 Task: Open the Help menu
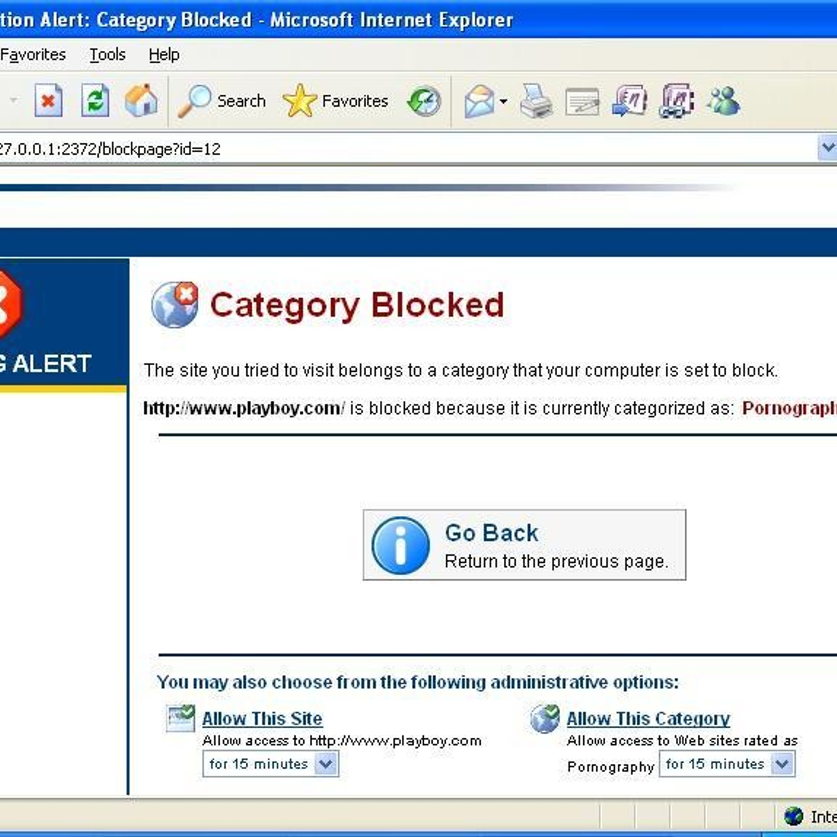point(164,54)
